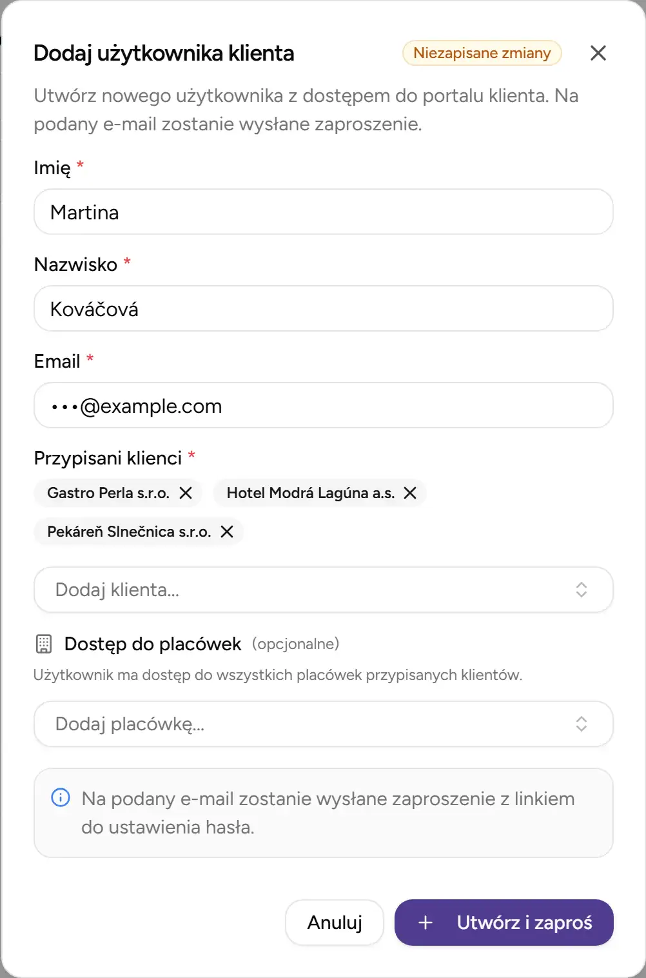Remove Hotel Modrá Lagúna a.s. from assigned clients
This screenshot has height=978, width=646.
coord(411,494)
